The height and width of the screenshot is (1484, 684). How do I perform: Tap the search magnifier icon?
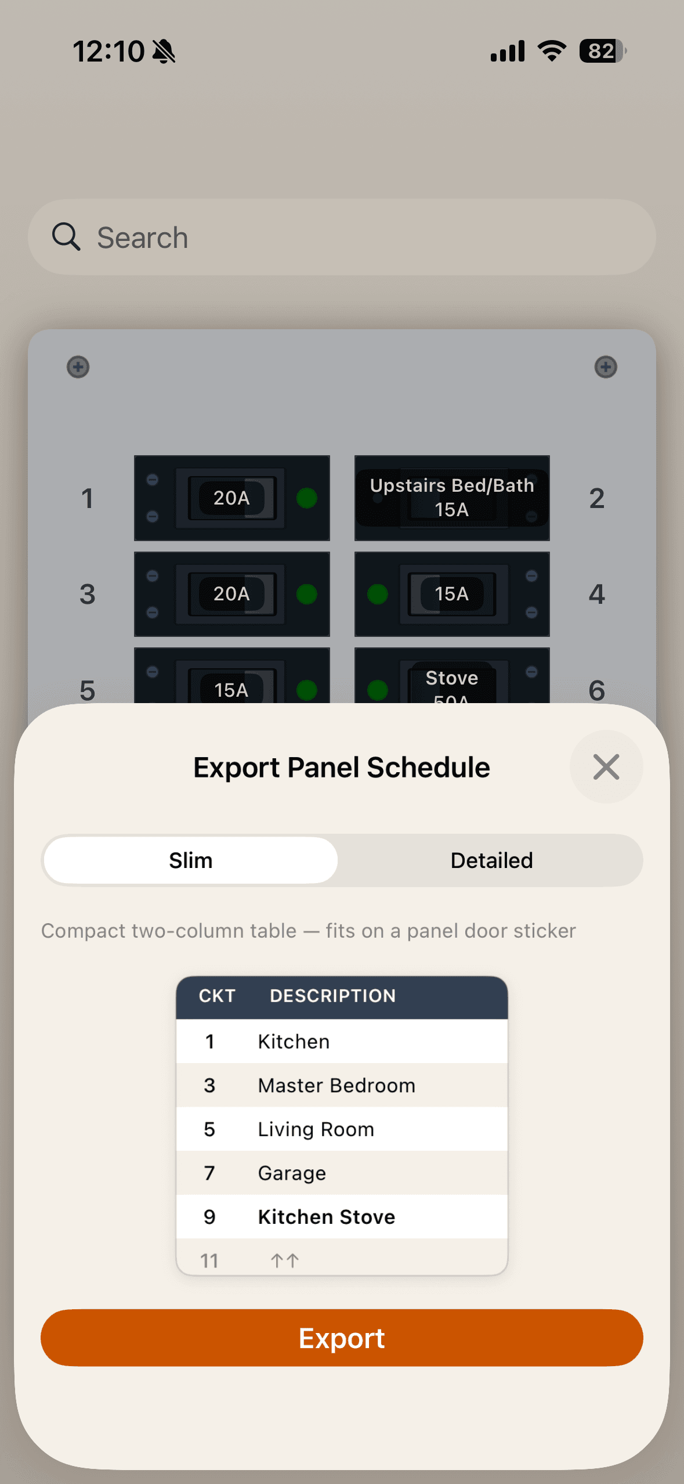click(x=66, y=237)
